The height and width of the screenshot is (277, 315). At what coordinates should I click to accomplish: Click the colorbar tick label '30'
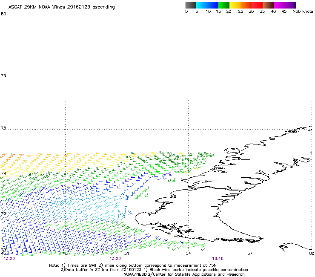click(x=251, y=12)
